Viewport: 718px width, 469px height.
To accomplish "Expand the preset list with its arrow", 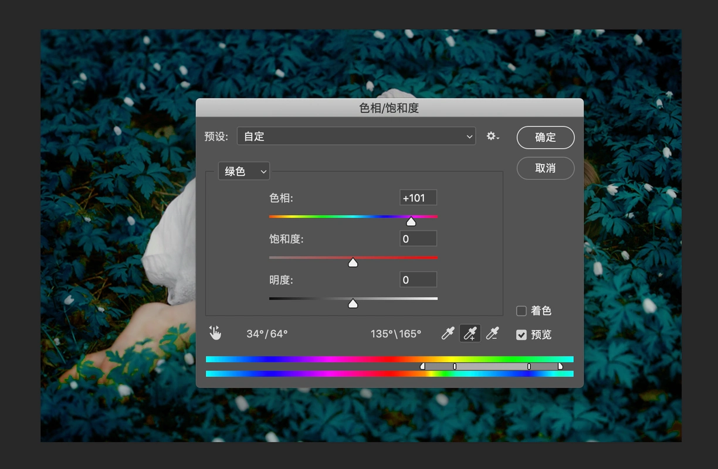I will 469,136.
